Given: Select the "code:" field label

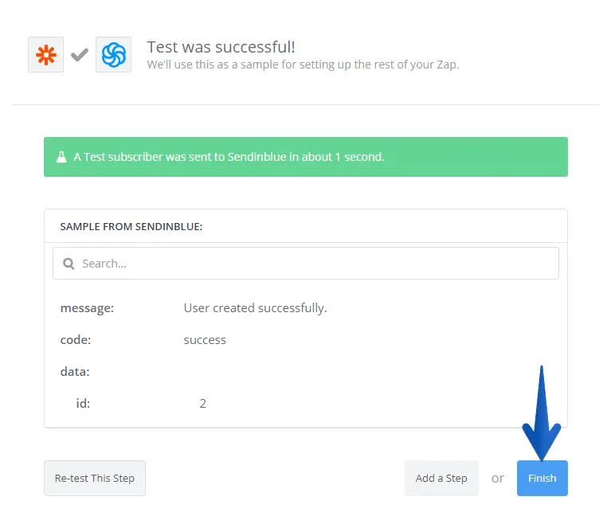Looking at the screenshot, I should pos(76,340).
